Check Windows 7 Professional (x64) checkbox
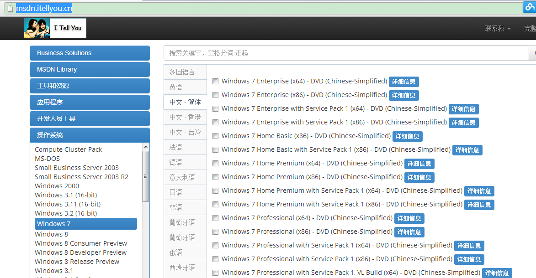The image size is (536, 278). (x=215, y=218)
